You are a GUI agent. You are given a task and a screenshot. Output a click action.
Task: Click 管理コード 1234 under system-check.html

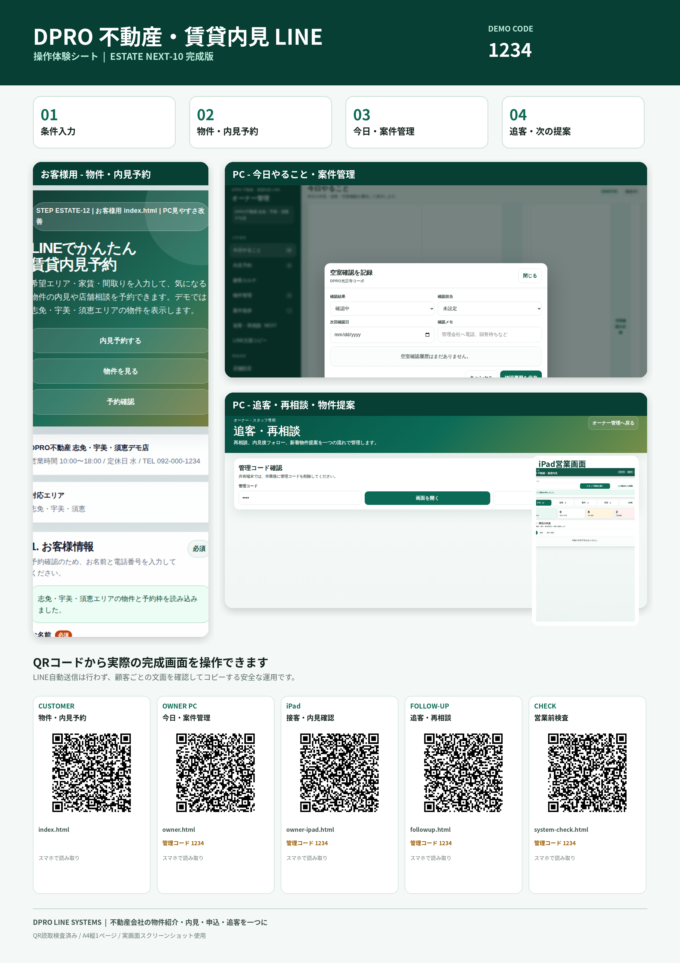click(x=555, y=843)
